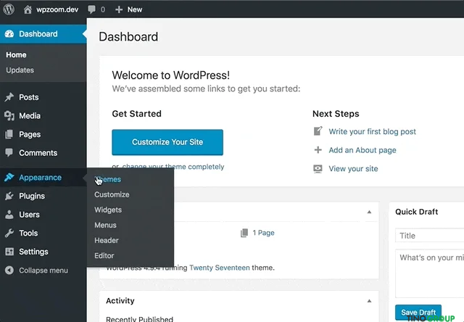Viewport: 464px width, 322px height.
Task: Open the Media library icon in sidebar
Action: tap(9, 116)
